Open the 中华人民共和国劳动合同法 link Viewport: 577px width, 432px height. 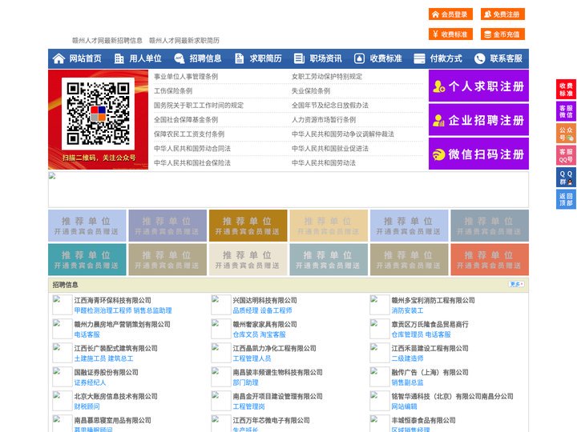192,149
